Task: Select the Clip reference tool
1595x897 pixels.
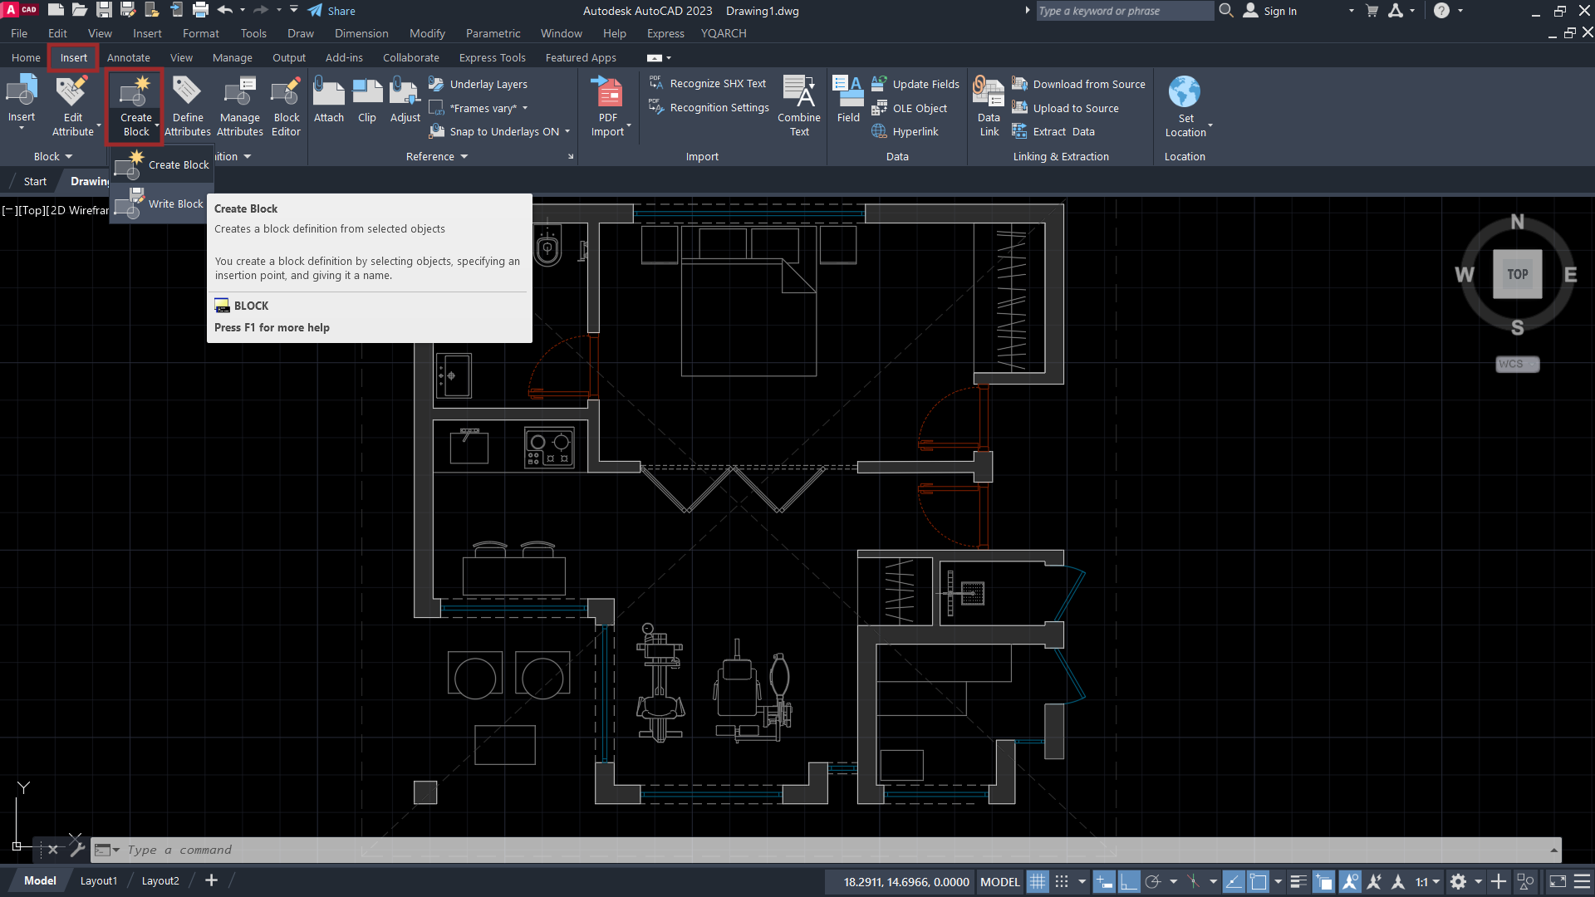Action: [x=367, y=100]
